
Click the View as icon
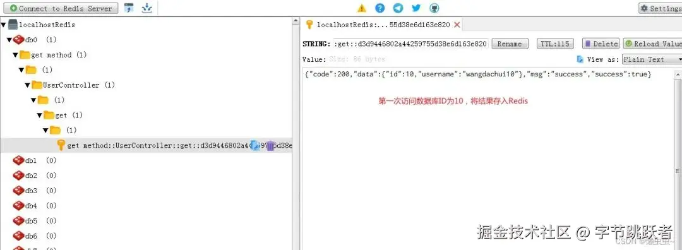coord(580,59)
